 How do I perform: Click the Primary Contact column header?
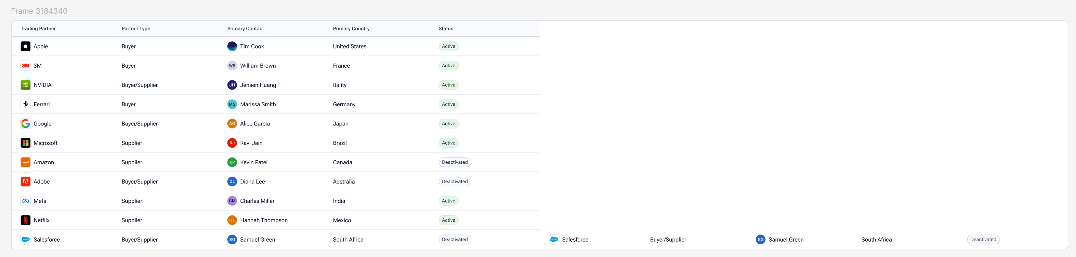(x=246, y=29)
